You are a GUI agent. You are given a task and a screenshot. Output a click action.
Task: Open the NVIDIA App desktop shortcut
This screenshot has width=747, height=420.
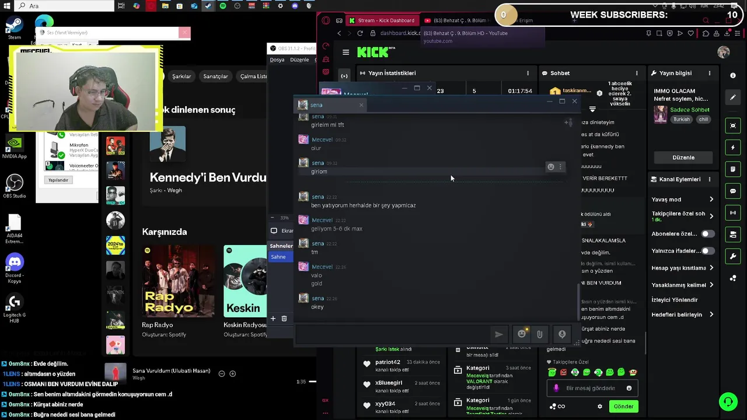[x=15, y=147]
